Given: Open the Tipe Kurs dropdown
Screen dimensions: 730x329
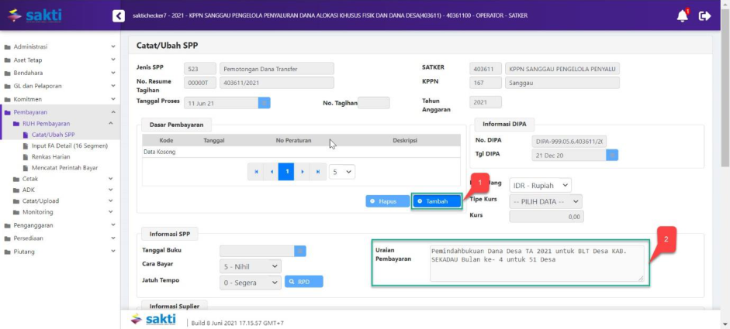Looking at the screenshot, I should (x=545, y=201).
